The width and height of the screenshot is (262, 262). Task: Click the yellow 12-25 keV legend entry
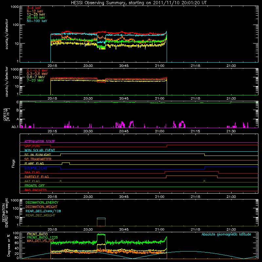pos(36,14)
